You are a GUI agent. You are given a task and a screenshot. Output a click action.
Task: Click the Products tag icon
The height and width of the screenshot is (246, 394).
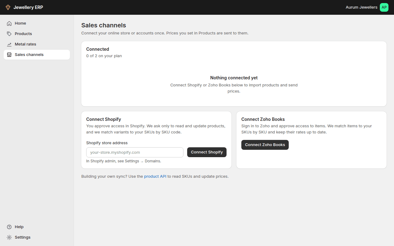point(9,34)
